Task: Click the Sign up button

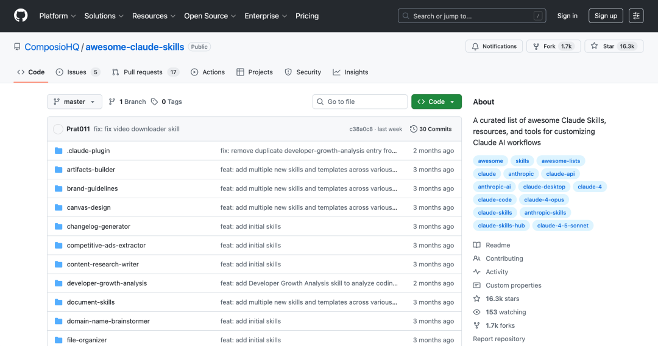Action: pos(605,16)
